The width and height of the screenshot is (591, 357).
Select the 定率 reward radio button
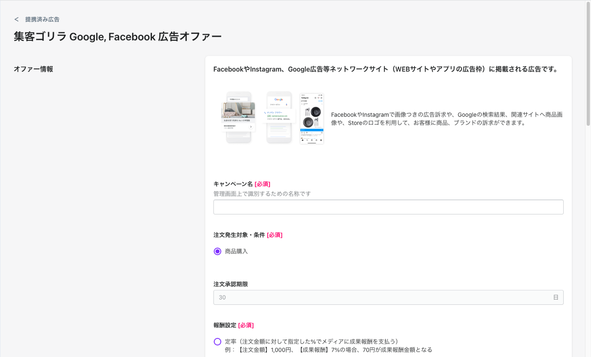point(217,342)
